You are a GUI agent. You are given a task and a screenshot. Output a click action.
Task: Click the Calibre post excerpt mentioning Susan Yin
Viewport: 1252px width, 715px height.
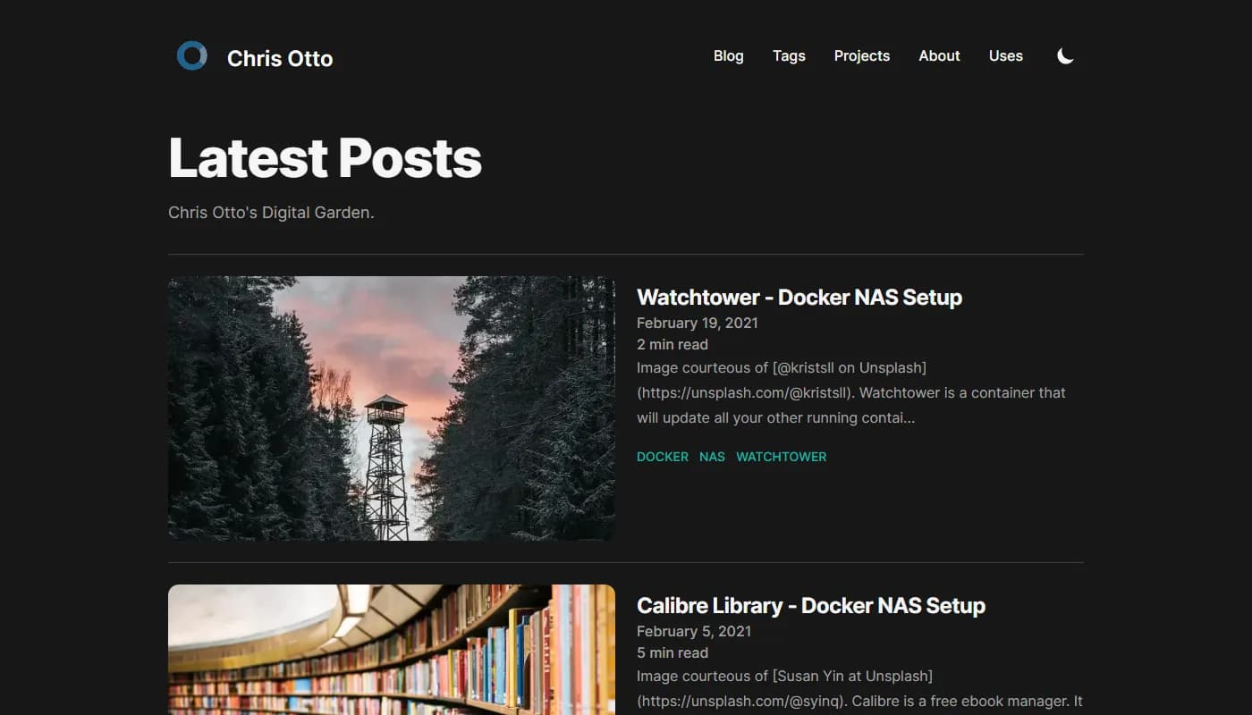point(859,689)
